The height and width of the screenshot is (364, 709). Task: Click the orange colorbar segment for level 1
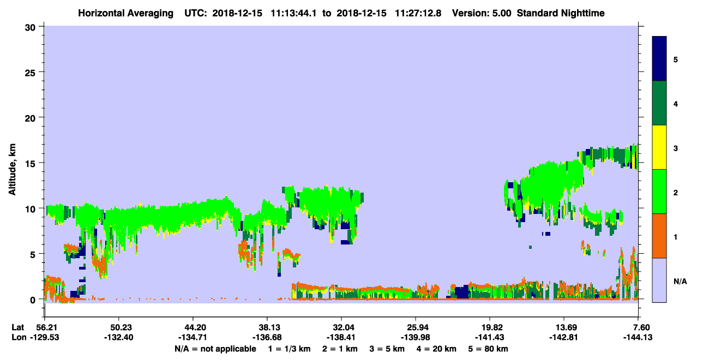(x=659, y=236)
